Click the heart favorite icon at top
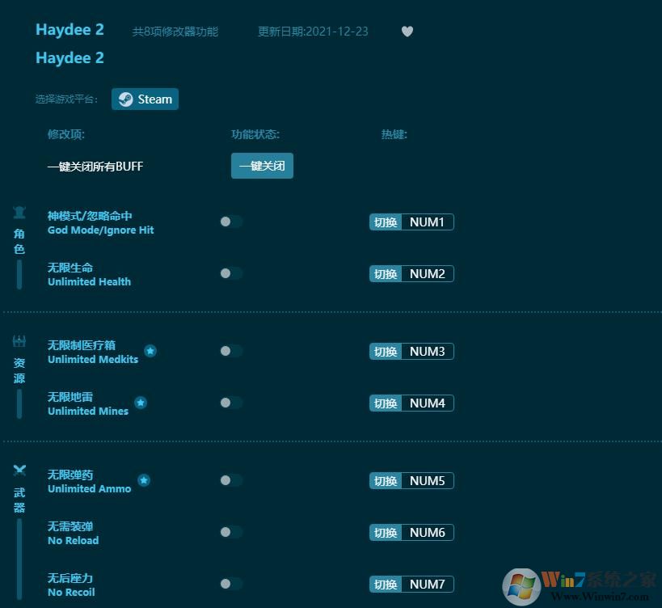The width and height of the screenshot is (662, 608). [407, 32]
